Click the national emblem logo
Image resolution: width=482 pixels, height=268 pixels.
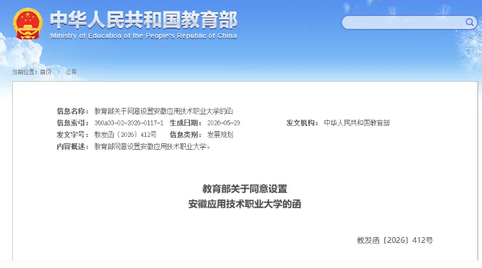coord(28,24)
